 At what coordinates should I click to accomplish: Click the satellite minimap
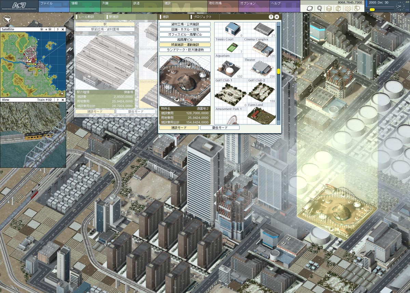click(x=33, y=64)
